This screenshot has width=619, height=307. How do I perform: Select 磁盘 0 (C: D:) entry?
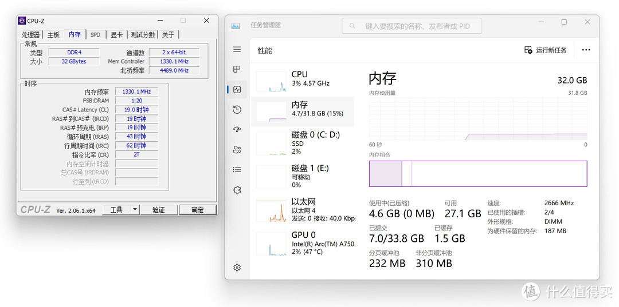[x=303, y=143]
